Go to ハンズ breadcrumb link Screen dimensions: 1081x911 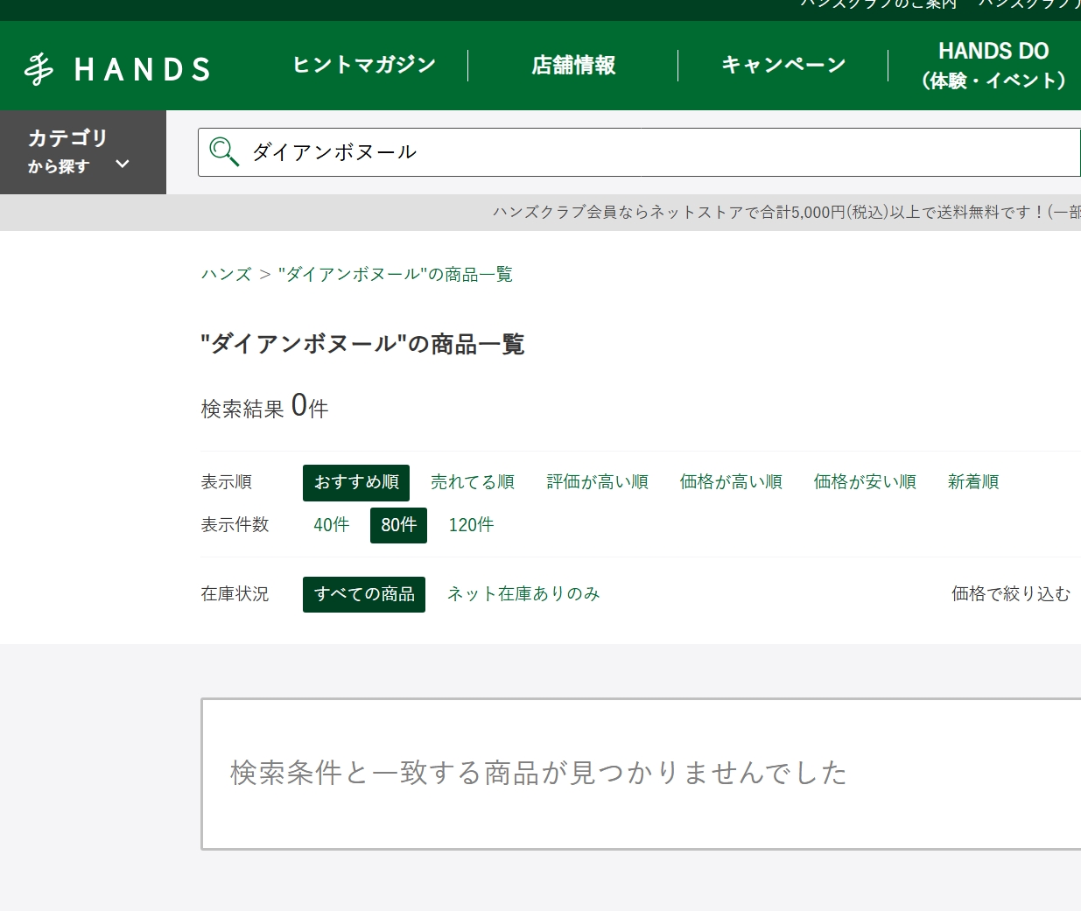[227, 274]
